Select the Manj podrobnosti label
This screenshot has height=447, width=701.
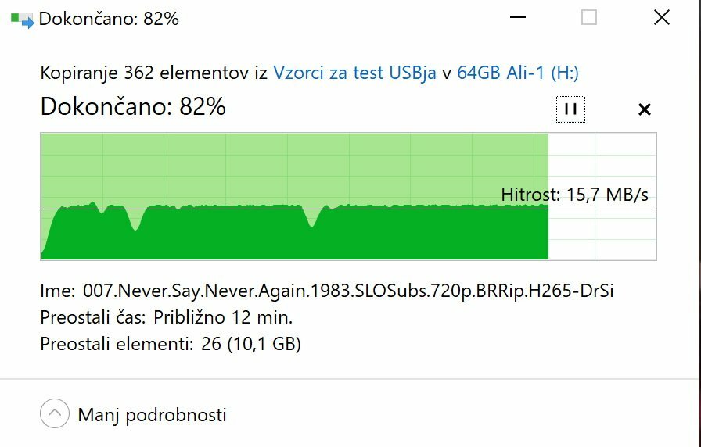(x=152, y=415)
